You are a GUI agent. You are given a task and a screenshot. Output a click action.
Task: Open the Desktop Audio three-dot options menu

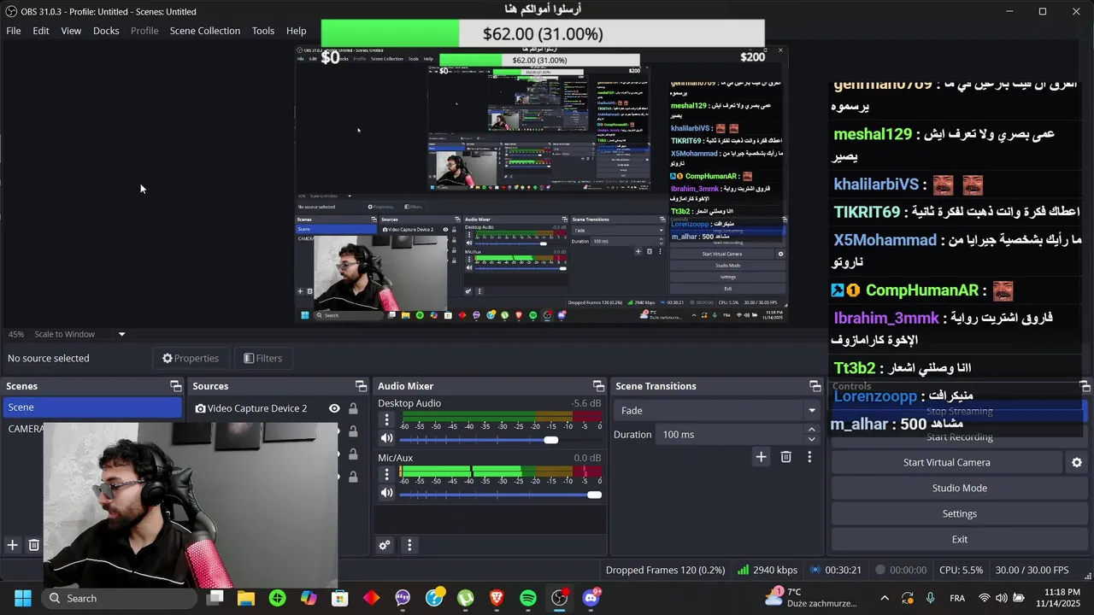point(386,419)
